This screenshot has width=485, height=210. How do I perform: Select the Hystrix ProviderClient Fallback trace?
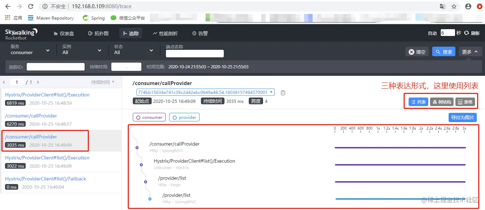61,183
